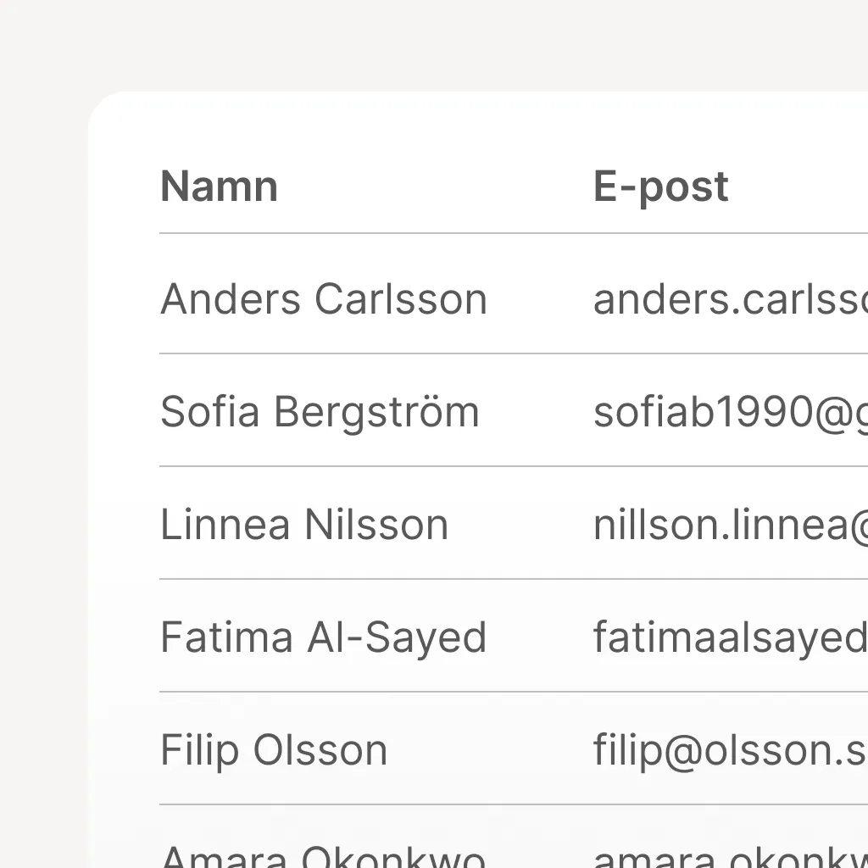Open the anders.carlsson email address

(729, 299)
